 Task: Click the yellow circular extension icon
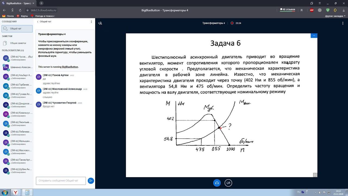335,10
